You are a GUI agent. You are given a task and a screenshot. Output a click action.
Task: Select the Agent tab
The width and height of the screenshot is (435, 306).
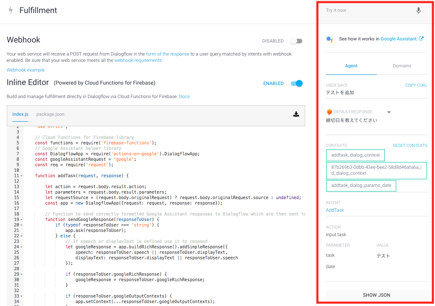point(351,66)
